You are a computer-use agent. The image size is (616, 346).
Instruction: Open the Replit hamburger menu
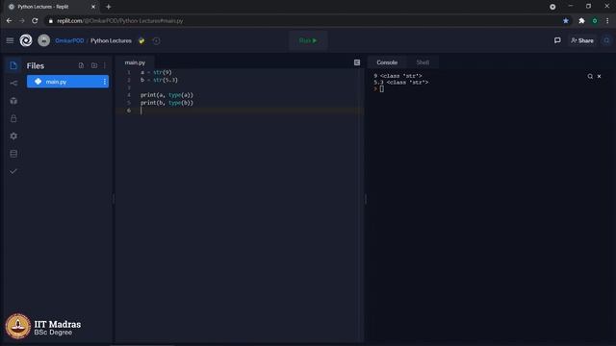pos(10,40)
